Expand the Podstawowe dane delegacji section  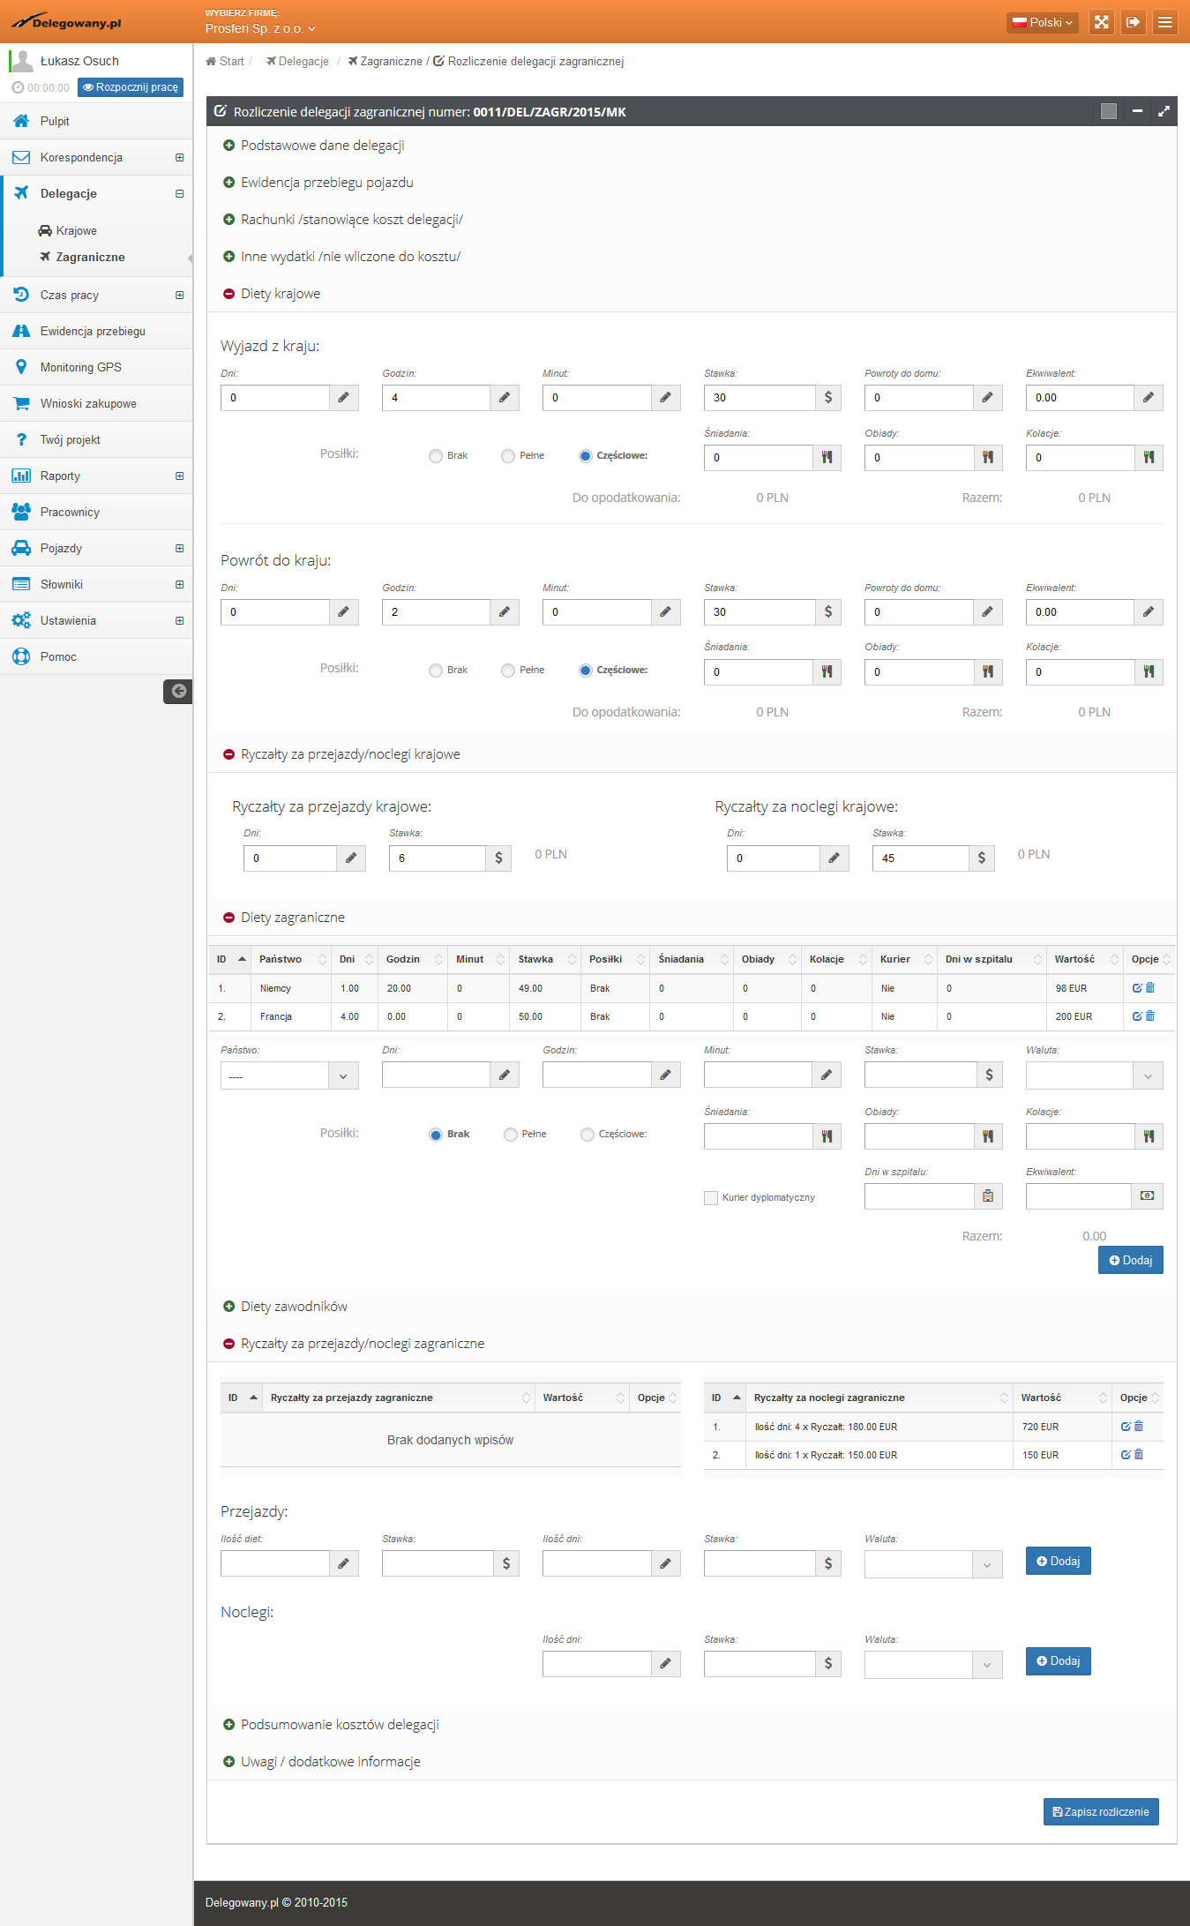coord(322,146)
